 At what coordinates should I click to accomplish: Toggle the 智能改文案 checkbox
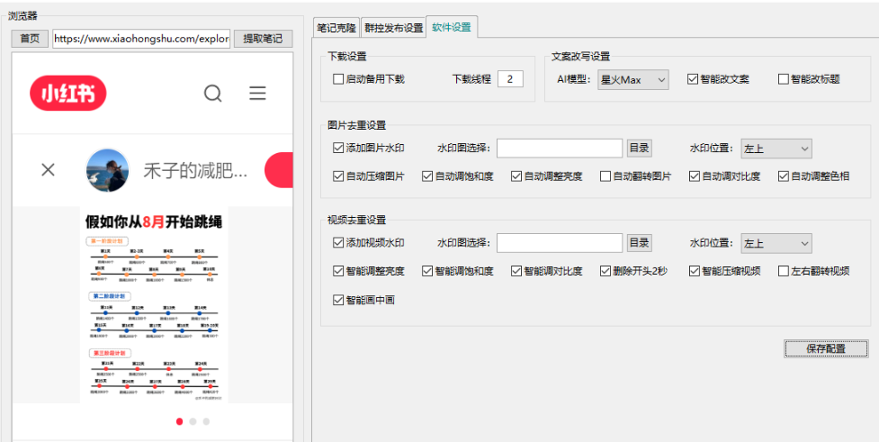coord(693,79)
